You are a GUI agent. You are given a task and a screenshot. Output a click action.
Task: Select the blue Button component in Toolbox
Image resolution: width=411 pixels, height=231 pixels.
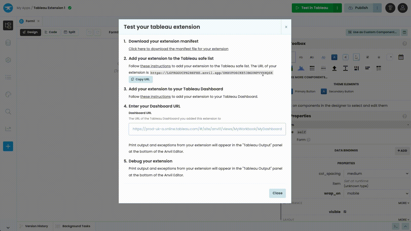[334, 57]
